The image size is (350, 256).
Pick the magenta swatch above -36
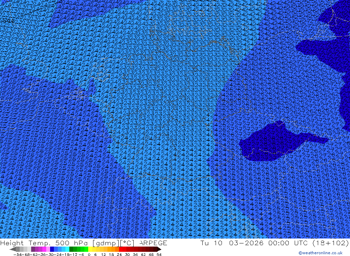coord(44,249)
